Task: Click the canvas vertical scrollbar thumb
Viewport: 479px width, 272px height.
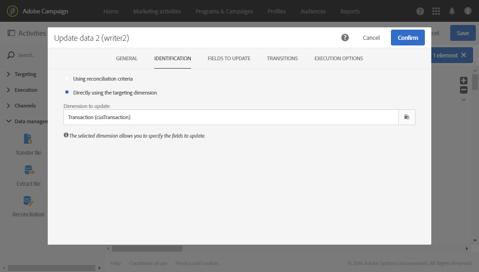Action: (x=475, y=82)
